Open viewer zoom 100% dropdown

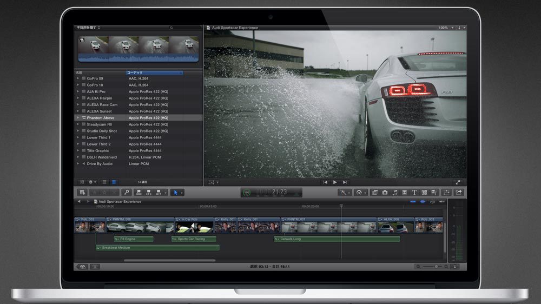point(446,28)
